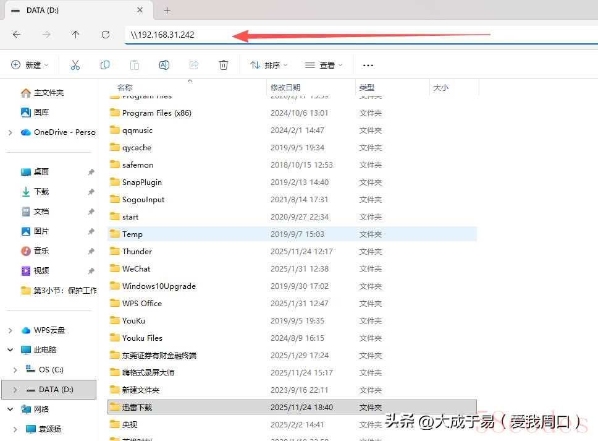Click folder icon of start row
This screenshot has height=441, width=598.
pos(114,216)
